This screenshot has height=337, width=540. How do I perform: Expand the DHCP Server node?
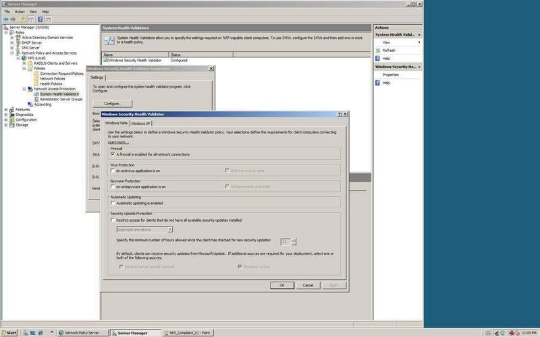tap(12, 42)
